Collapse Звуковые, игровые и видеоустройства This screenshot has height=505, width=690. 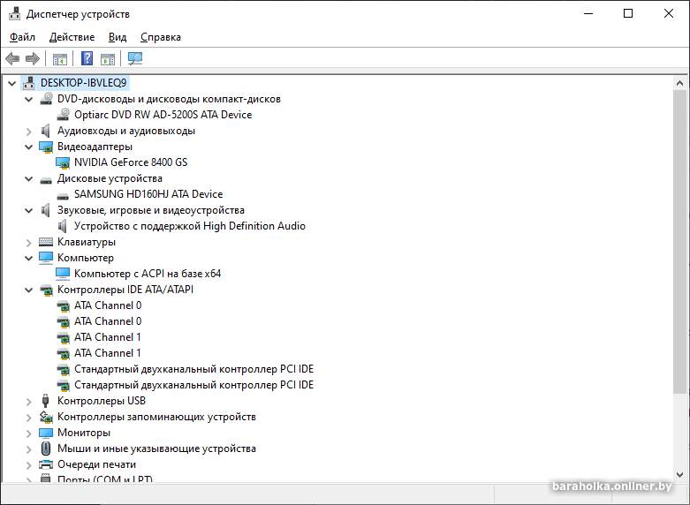point(28,210)
